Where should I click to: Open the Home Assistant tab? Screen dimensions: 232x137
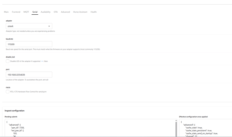point(80,12)
